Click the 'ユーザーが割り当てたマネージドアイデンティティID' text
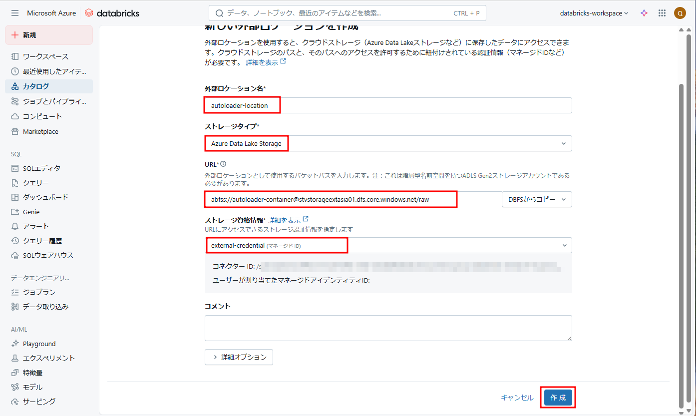Screen dimensions: 696x416 coord(291,280)
